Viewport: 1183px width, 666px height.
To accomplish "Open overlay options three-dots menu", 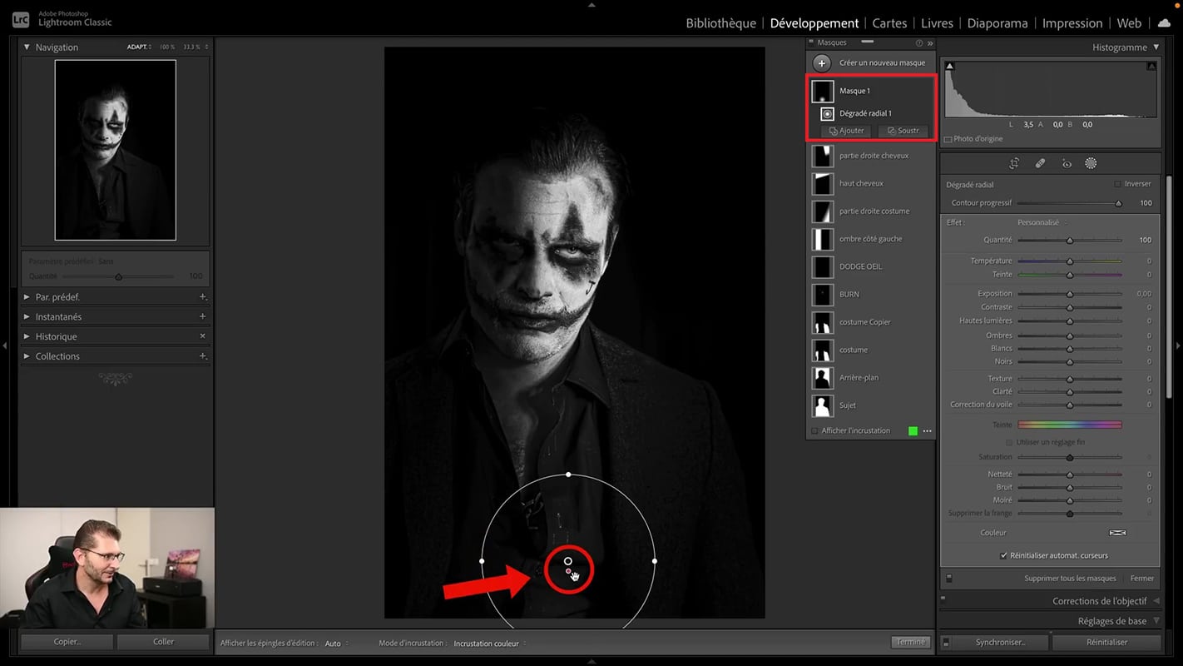I will click(x=928, y=431).
